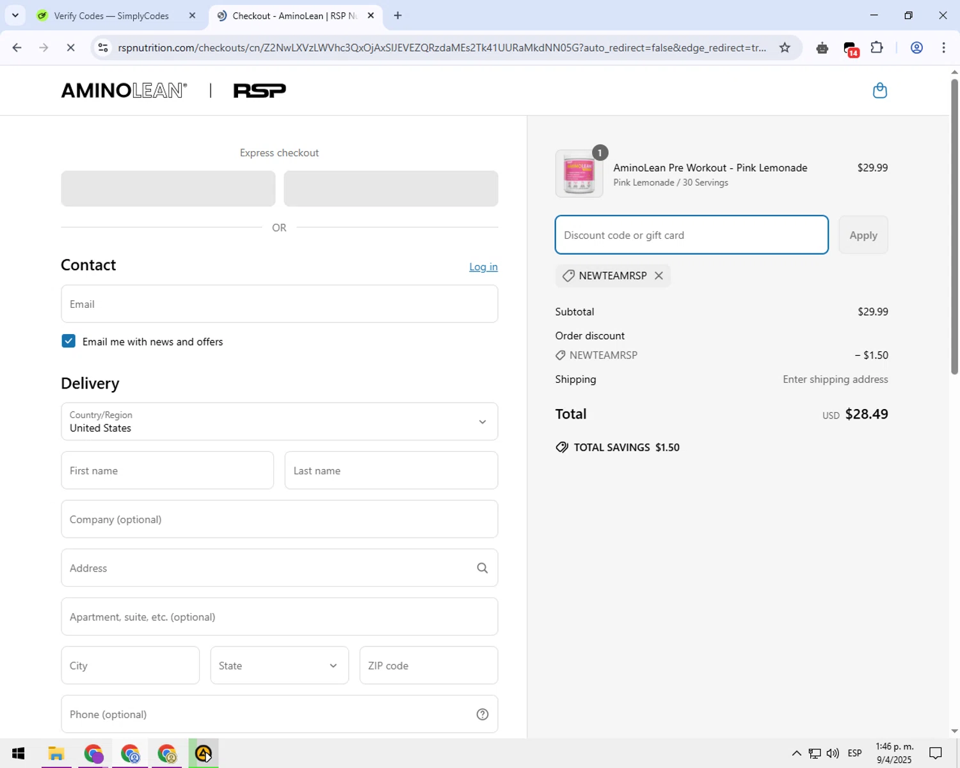Click the robot-shaped extension icon in the toolbar
The width and height of the screenshot is (960, 768).
click(x=822, y=48)
